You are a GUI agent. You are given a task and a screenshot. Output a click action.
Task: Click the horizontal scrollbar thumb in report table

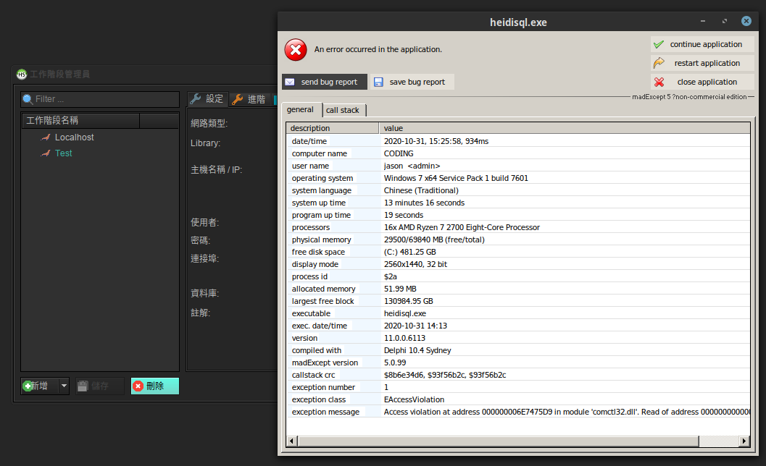point(499,441)
